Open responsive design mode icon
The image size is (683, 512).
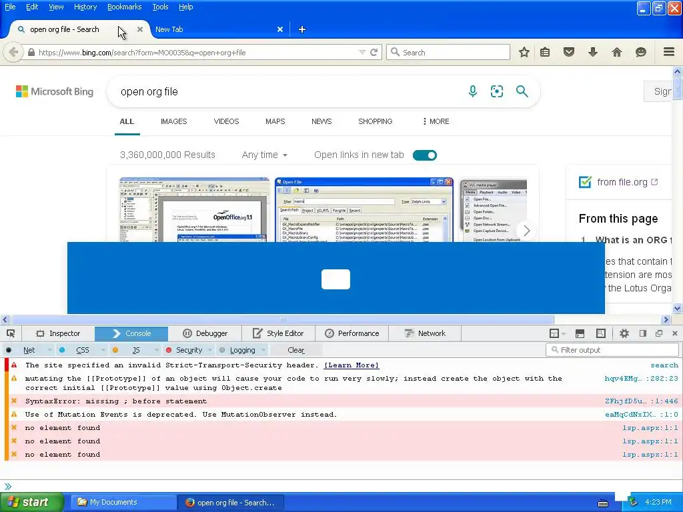(x=601, y=333)
